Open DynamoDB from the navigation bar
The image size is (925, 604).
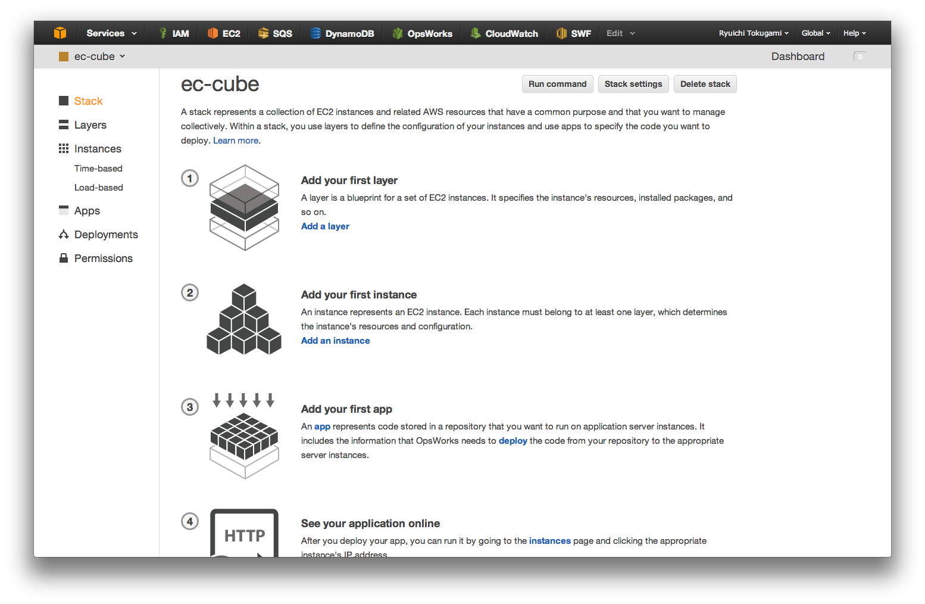click(342, 33)
